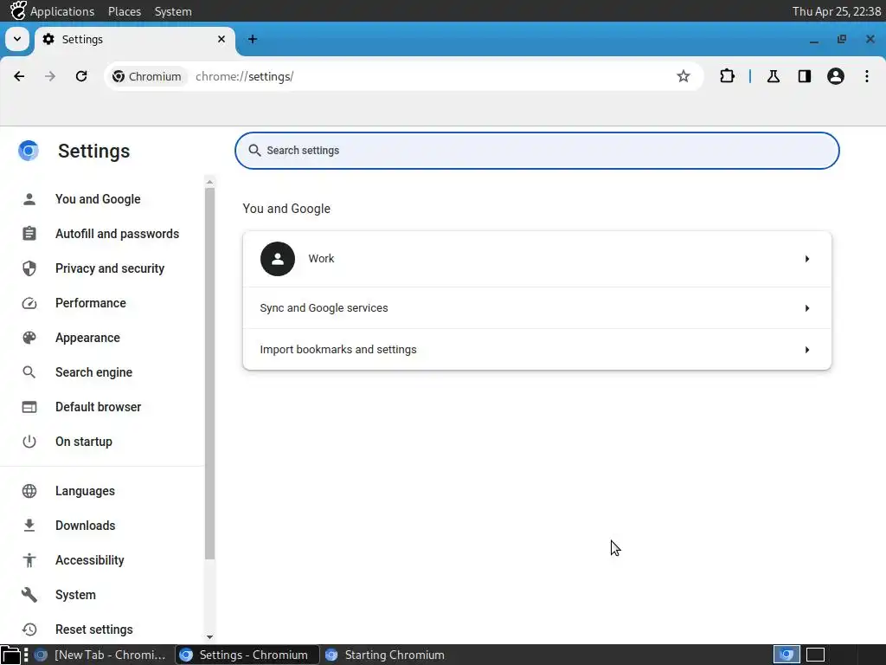
Task: Open the Extensions puzzle icon
Action: click(x=727, y=76)
